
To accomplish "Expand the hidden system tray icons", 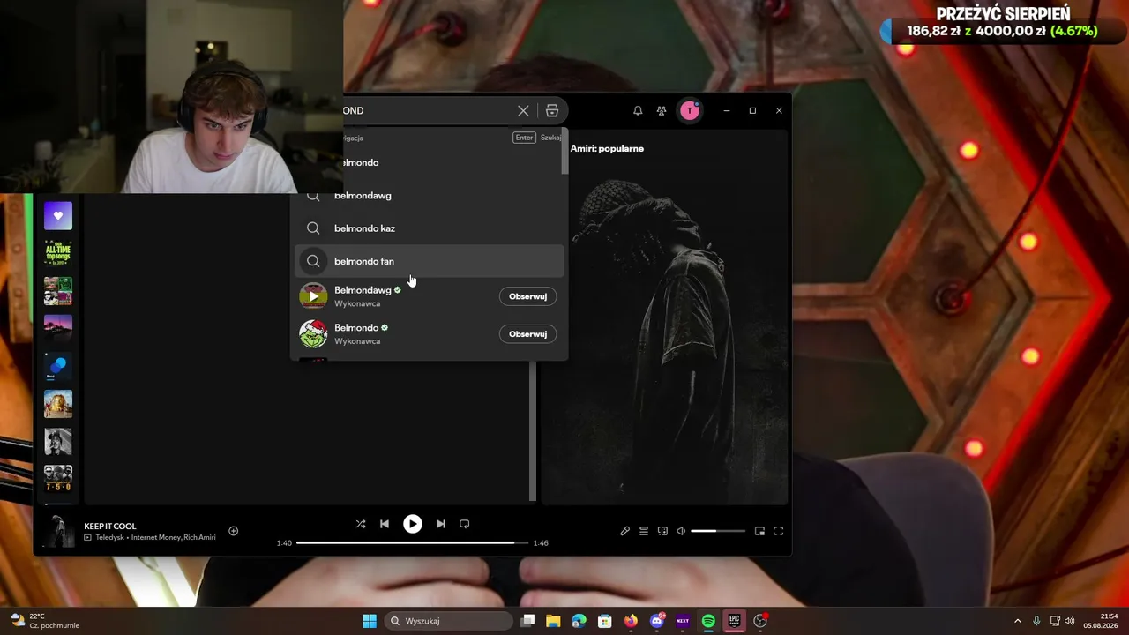I will pyautogui.click(x=1017, y=621).
